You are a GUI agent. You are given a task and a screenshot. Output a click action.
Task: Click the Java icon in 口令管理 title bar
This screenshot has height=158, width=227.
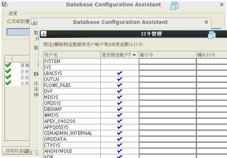pos(44,34)
